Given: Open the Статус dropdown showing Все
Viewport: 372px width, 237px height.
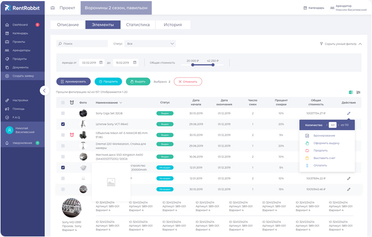Looking at the screenshot, I should (150, 44).
